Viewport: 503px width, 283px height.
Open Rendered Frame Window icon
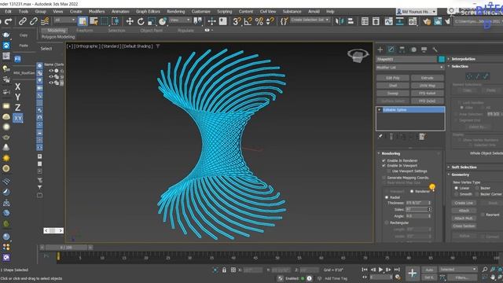pos(438,21)
